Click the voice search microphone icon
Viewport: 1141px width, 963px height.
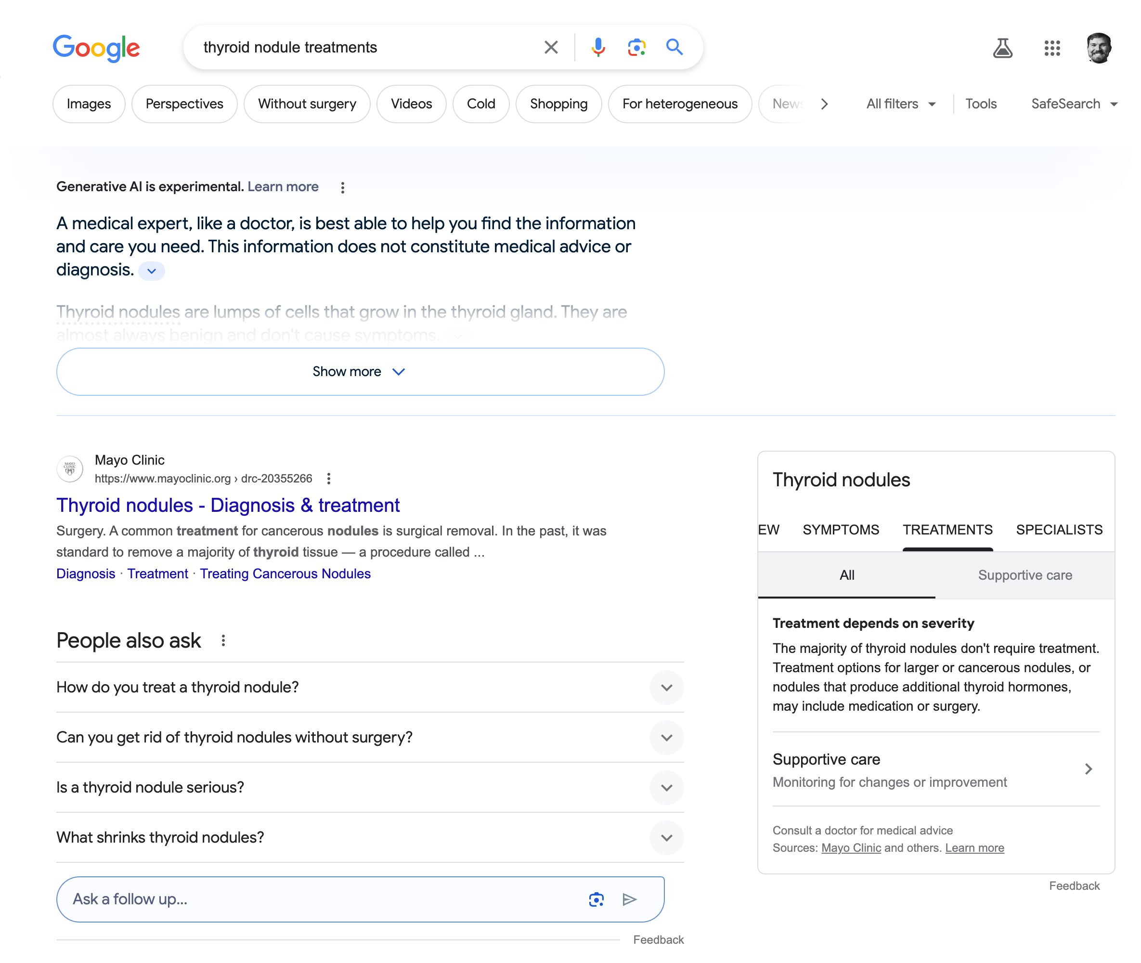(598, 48)
